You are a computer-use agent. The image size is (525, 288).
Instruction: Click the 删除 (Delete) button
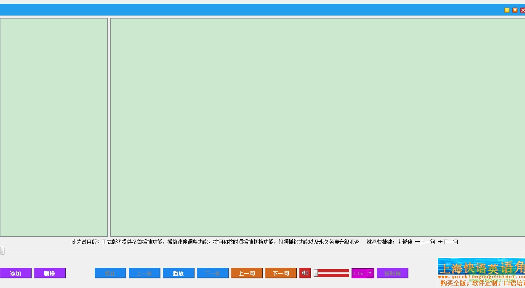coord(50,273)
